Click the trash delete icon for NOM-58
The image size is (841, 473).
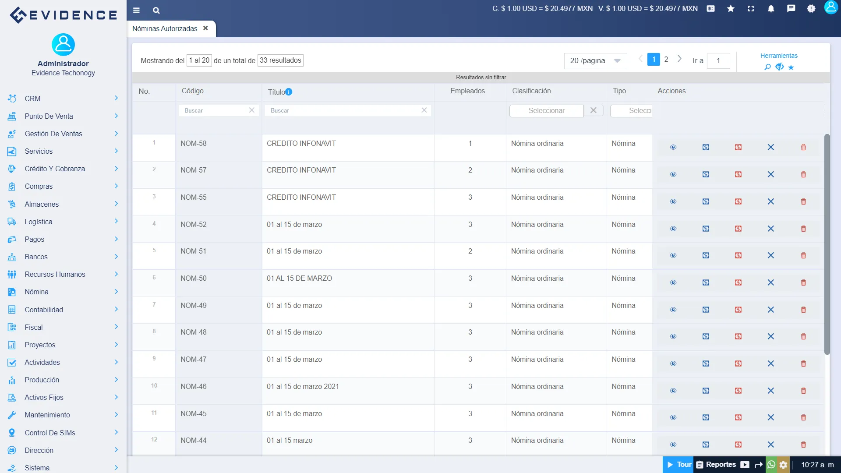click(x=803, y=147)
